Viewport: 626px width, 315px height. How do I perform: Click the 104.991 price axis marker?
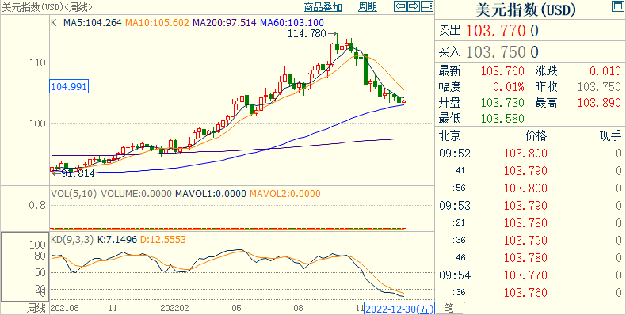point(69,86)
